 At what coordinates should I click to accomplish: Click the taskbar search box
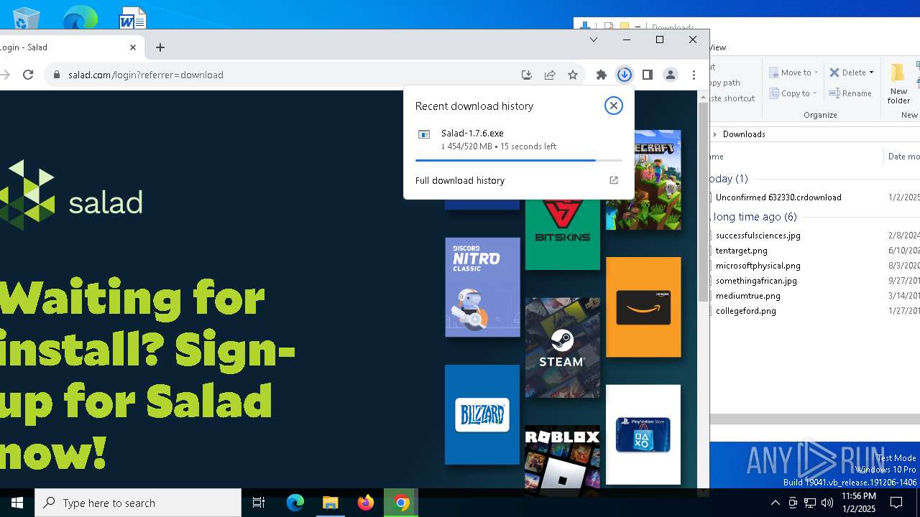pyautogui.click(x=138, y=503)
